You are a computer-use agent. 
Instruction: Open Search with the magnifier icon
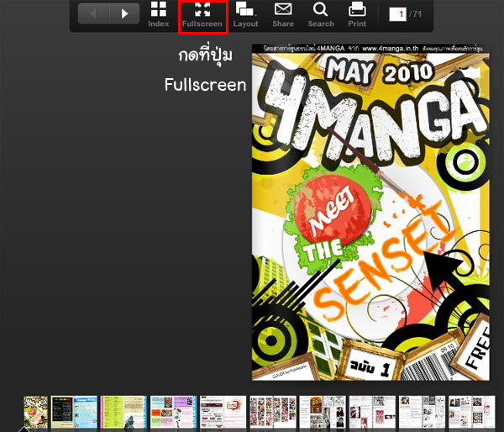pyautogui.click(x=321, y=14)
